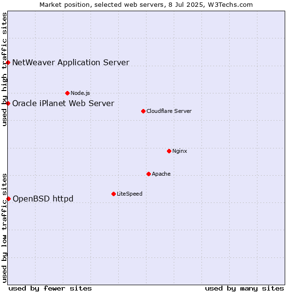Click the OpenBSD httpd red marker
292x292 pixels.
click(8, 199)
